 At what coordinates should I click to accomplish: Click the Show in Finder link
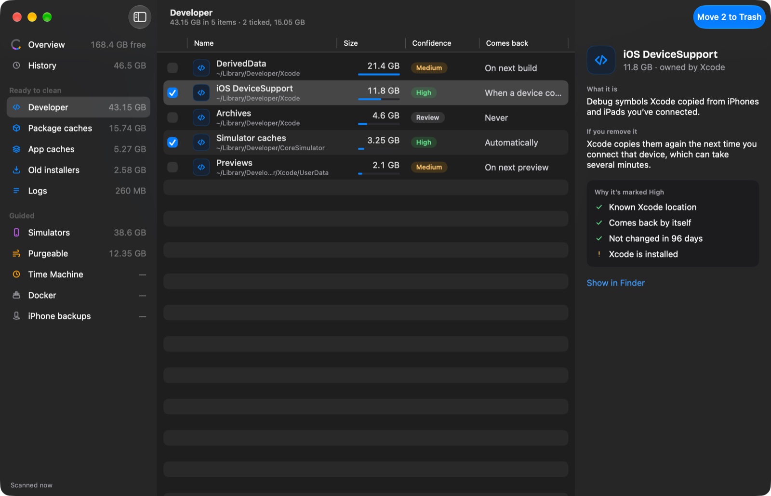615,283
